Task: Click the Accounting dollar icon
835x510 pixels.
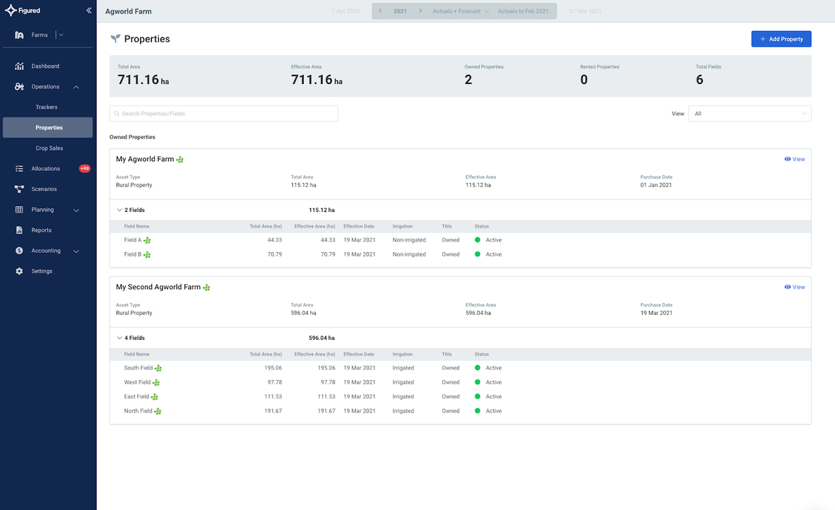Action: coord(19,251)
